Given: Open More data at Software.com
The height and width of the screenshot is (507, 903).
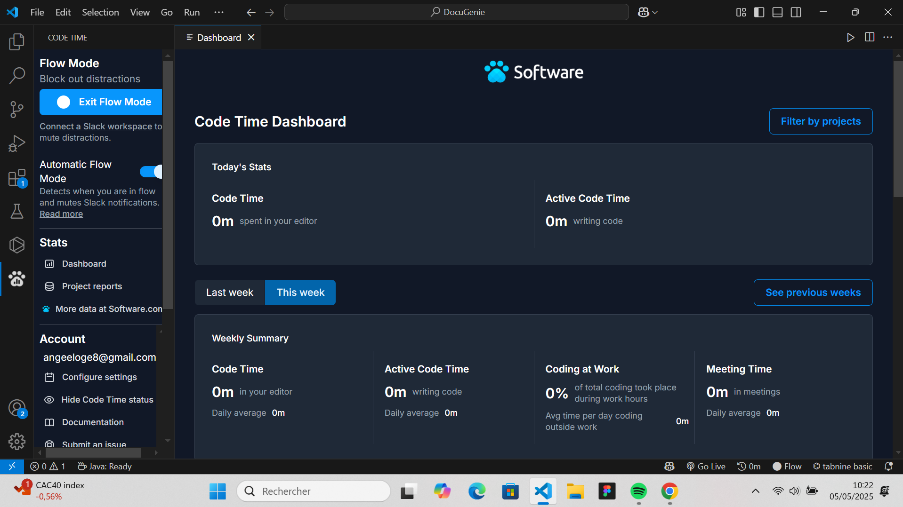Looking at the screenshot, I should tap(102, 309).
